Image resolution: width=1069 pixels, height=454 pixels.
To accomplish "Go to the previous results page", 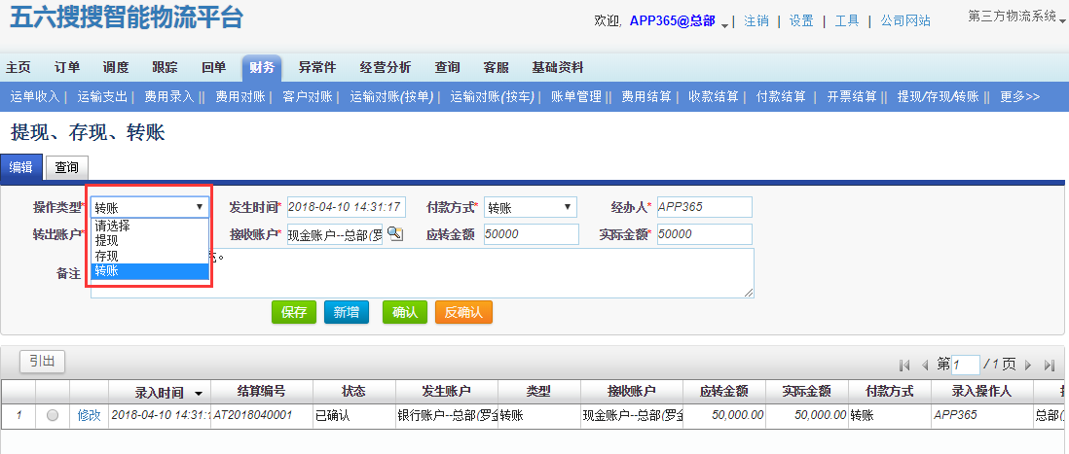I will pos(925,365).
